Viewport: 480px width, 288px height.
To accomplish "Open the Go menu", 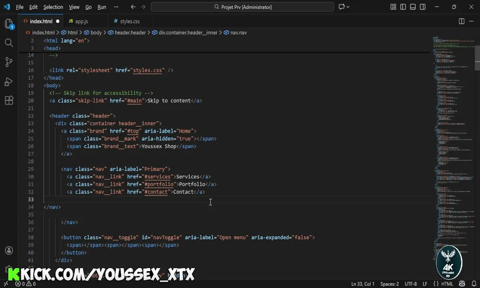I will [x=88, y=7].
